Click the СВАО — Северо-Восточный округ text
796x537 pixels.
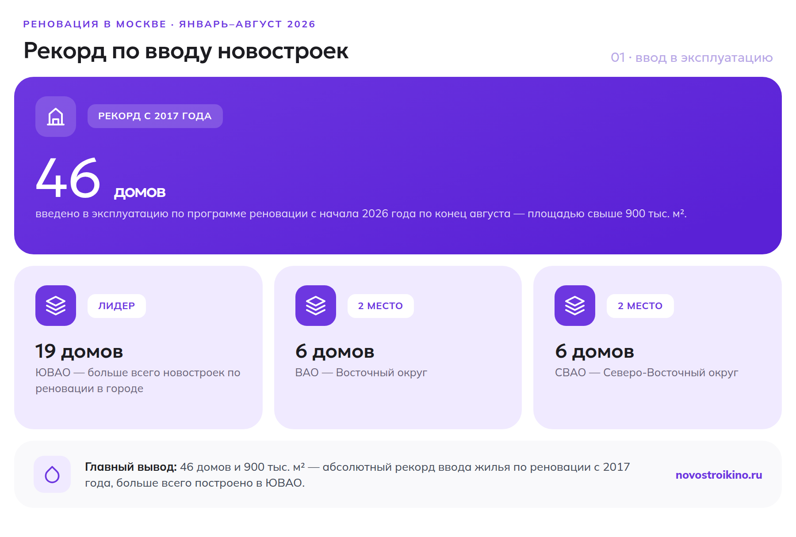(647, 372)
